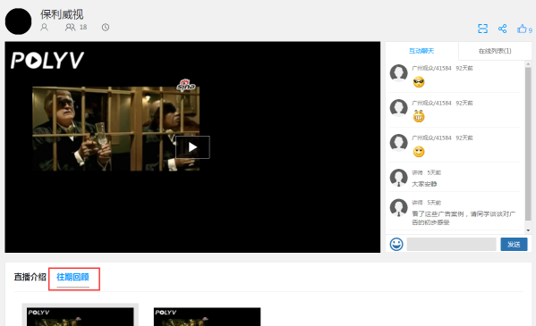Click the single user icon under 保利威视
The image size is (536, 326).
coord(44,28)
